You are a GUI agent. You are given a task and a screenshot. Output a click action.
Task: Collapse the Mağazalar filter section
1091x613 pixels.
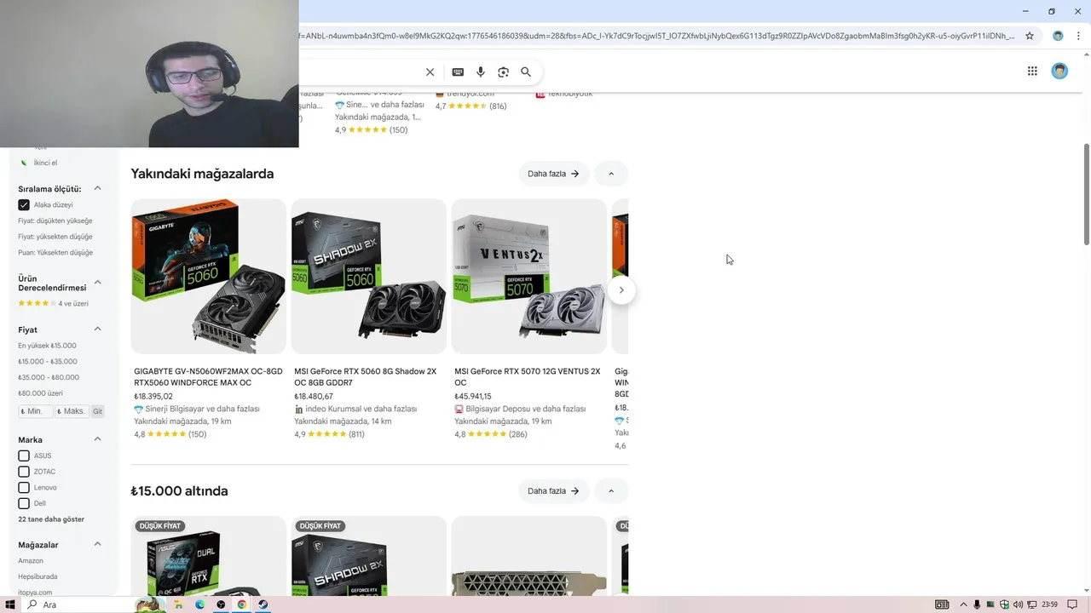(97, 544)
